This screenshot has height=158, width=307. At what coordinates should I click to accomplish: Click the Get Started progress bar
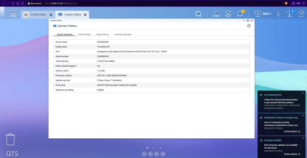coord(282,105)
